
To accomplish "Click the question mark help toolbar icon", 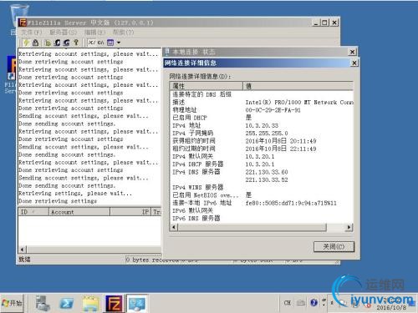I will click(x=76, y=43).
